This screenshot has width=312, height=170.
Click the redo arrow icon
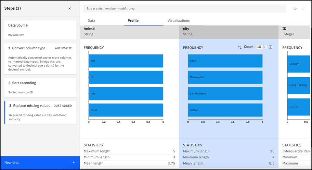[303, 8]
